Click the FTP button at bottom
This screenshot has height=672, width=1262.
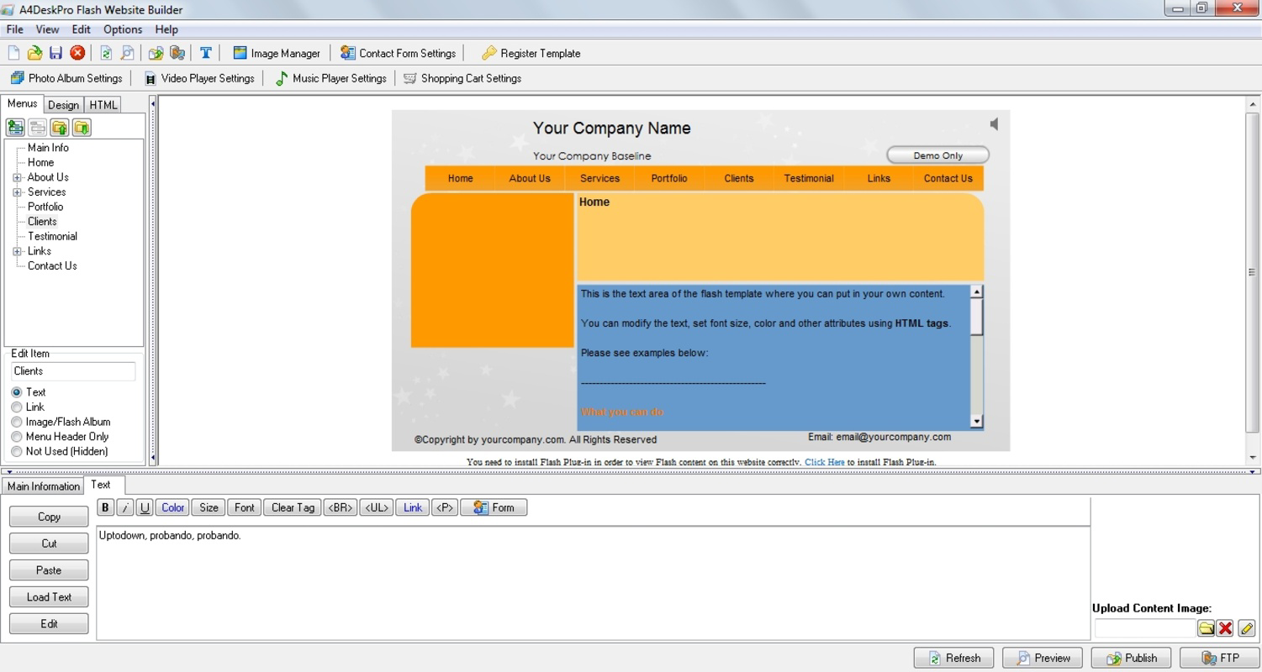point(1219,658)
